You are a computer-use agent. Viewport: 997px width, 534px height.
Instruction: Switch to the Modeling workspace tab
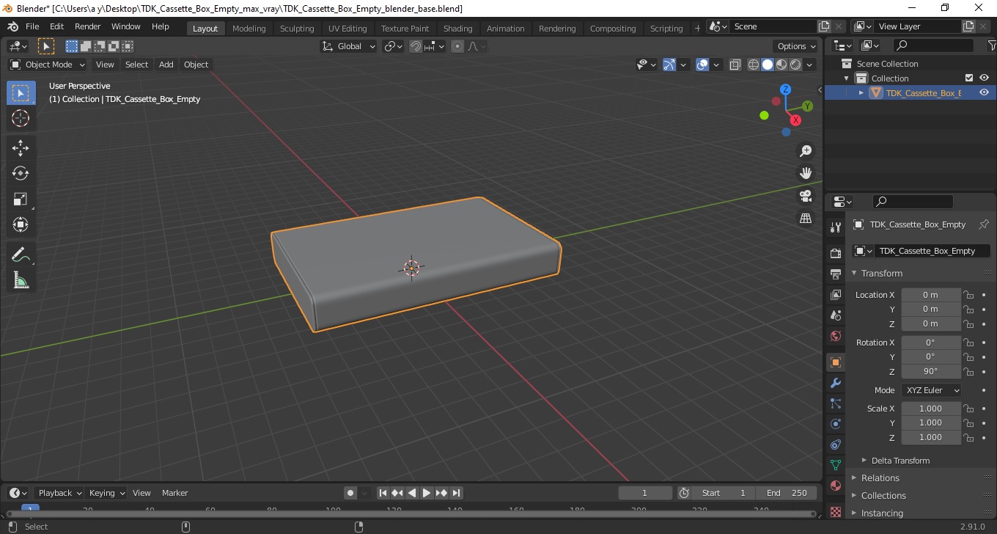click(x=249, y=29)
